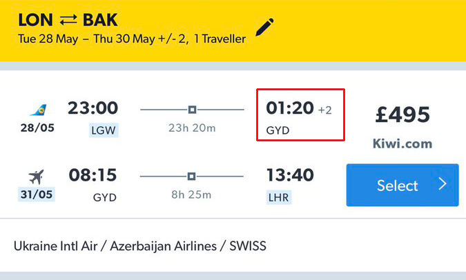Click the grey airplane icon above 31/05
466x280 pixels.
(37, 177)
